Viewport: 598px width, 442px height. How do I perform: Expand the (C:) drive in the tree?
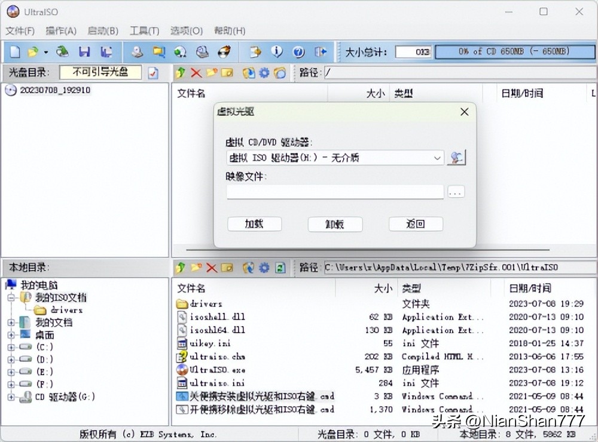pyautogui.click(x=11, y=346)
